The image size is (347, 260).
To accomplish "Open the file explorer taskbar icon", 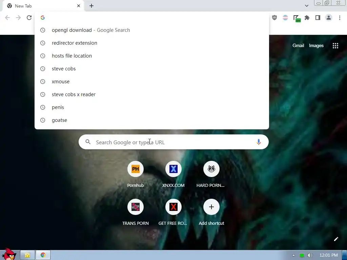I will (27, 255).
